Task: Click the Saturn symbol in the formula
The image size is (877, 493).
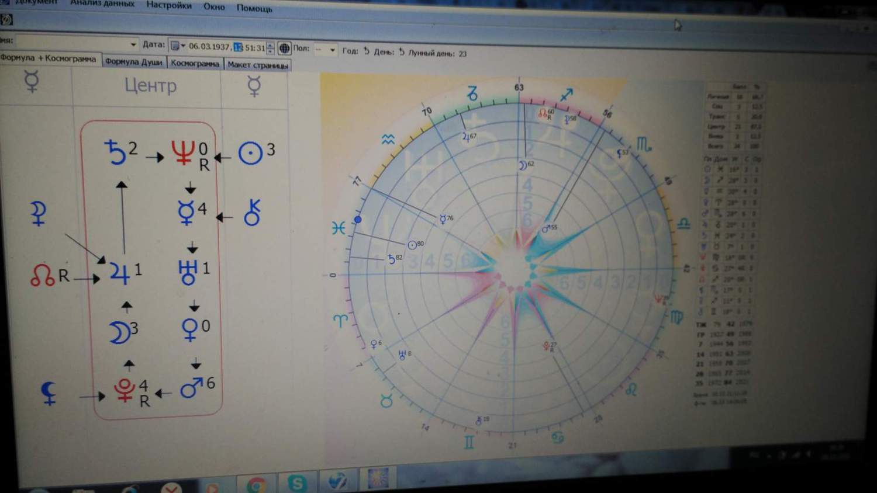Action: (115, 152)
